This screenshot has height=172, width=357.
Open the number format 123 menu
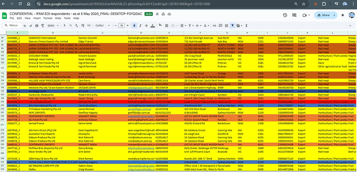(x=89, y=26)
